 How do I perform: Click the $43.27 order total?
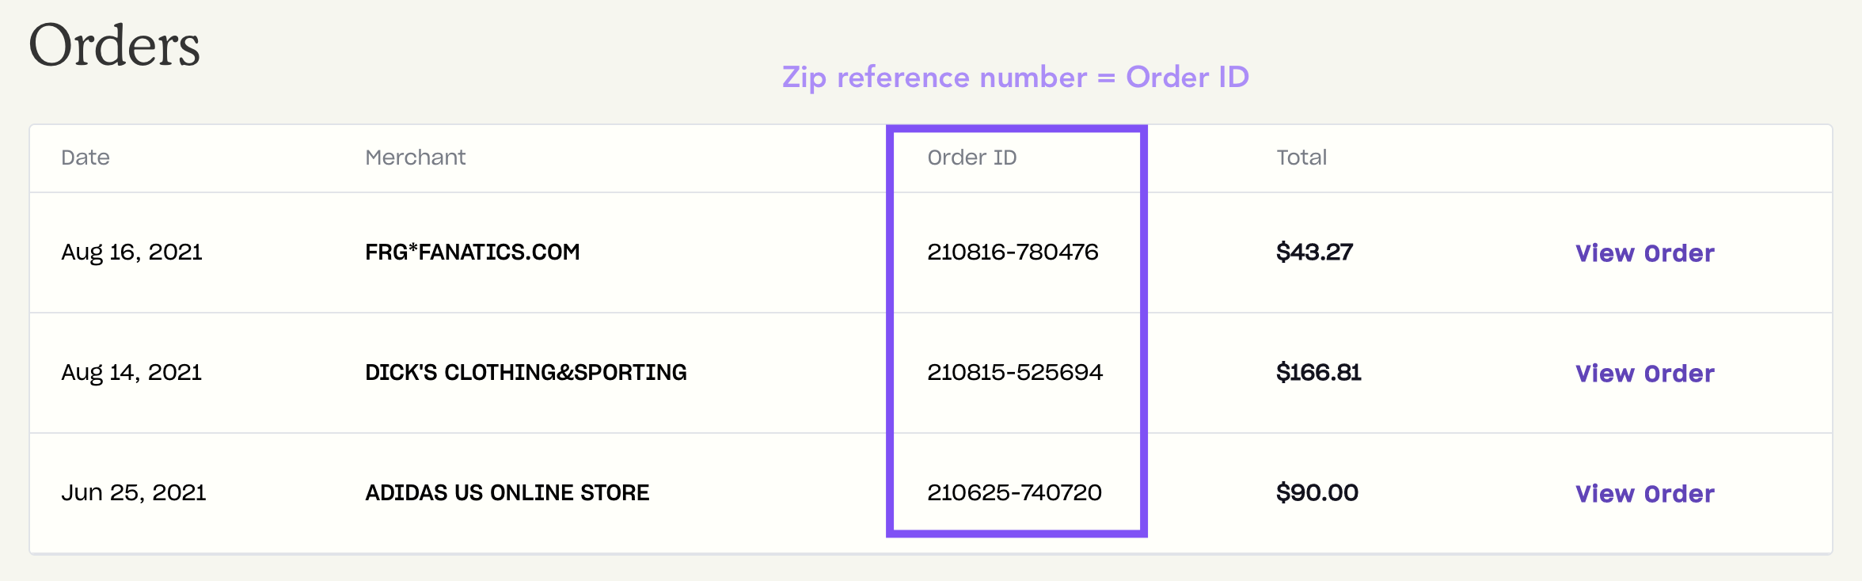point(1315,252)
